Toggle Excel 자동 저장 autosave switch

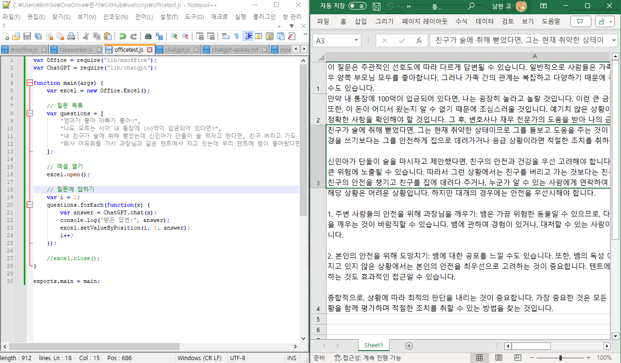[358, 6]
